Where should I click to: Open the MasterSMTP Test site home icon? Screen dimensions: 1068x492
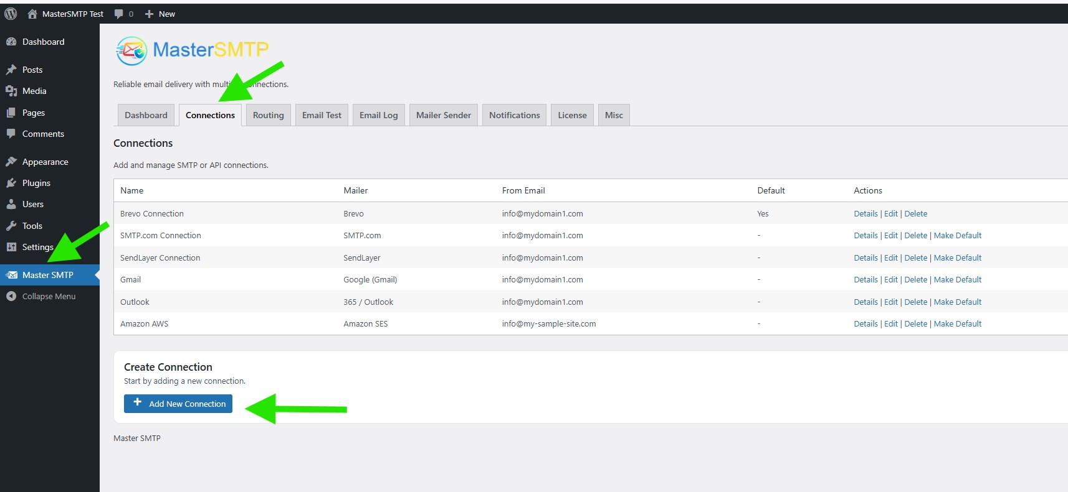(32, 14)
